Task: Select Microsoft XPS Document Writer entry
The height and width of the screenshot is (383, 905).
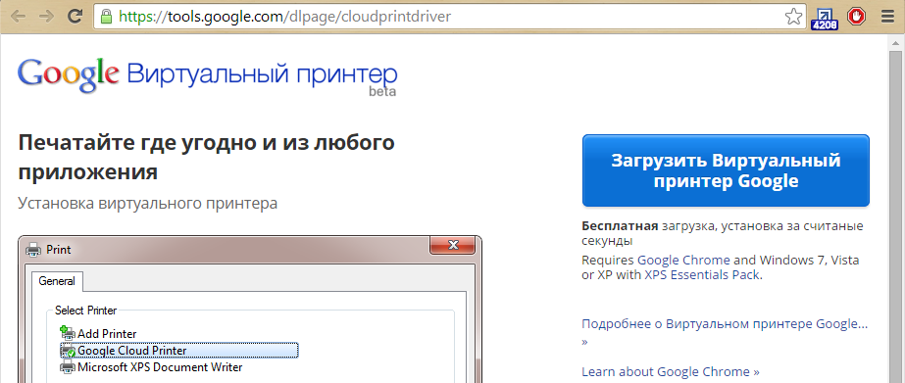Action: coord(160,367)
